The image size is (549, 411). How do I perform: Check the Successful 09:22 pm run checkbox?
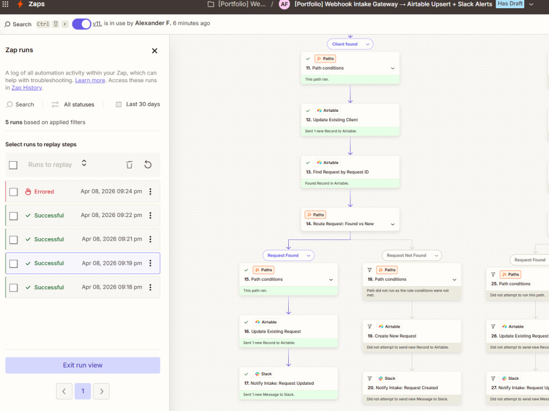click(13, 216)
